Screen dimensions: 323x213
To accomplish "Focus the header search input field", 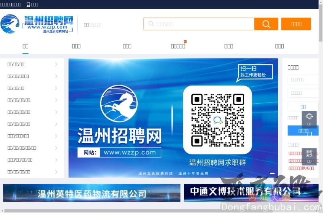I will (199, 24).
